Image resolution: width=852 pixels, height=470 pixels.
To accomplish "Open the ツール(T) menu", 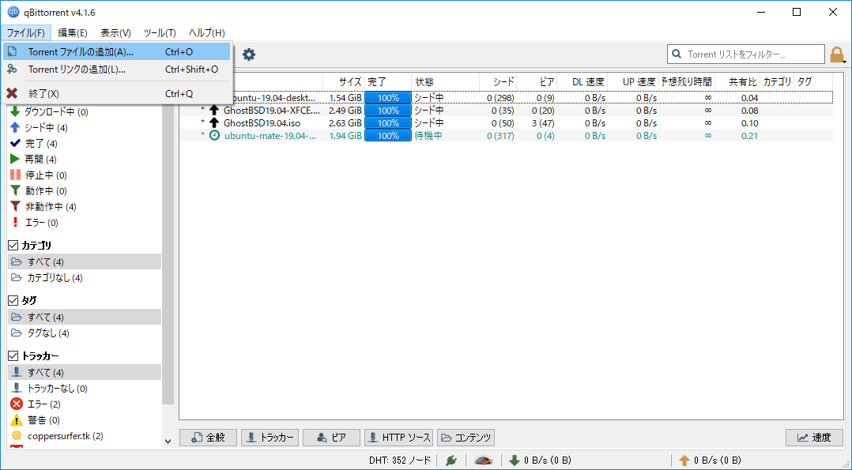I will click(x=160, y=32).
